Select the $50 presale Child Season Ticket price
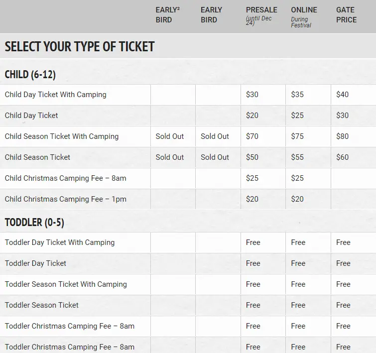This screenshot has height=353, width=376. [252, 157]
